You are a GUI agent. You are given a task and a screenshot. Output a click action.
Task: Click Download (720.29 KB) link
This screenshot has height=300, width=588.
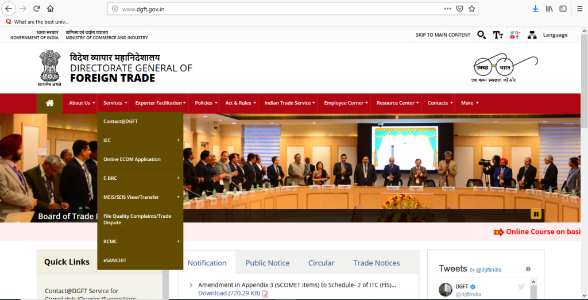[x=229, y=293]
